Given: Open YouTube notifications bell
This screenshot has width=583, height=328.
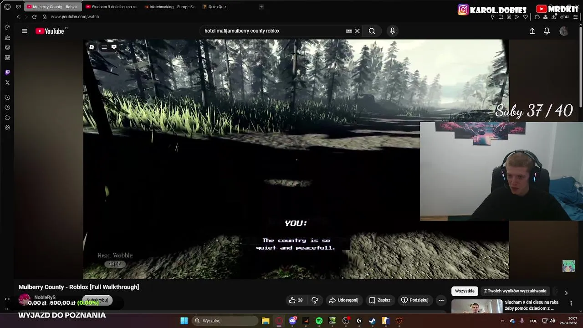Looking at the screenshot, I should point(547,31).
